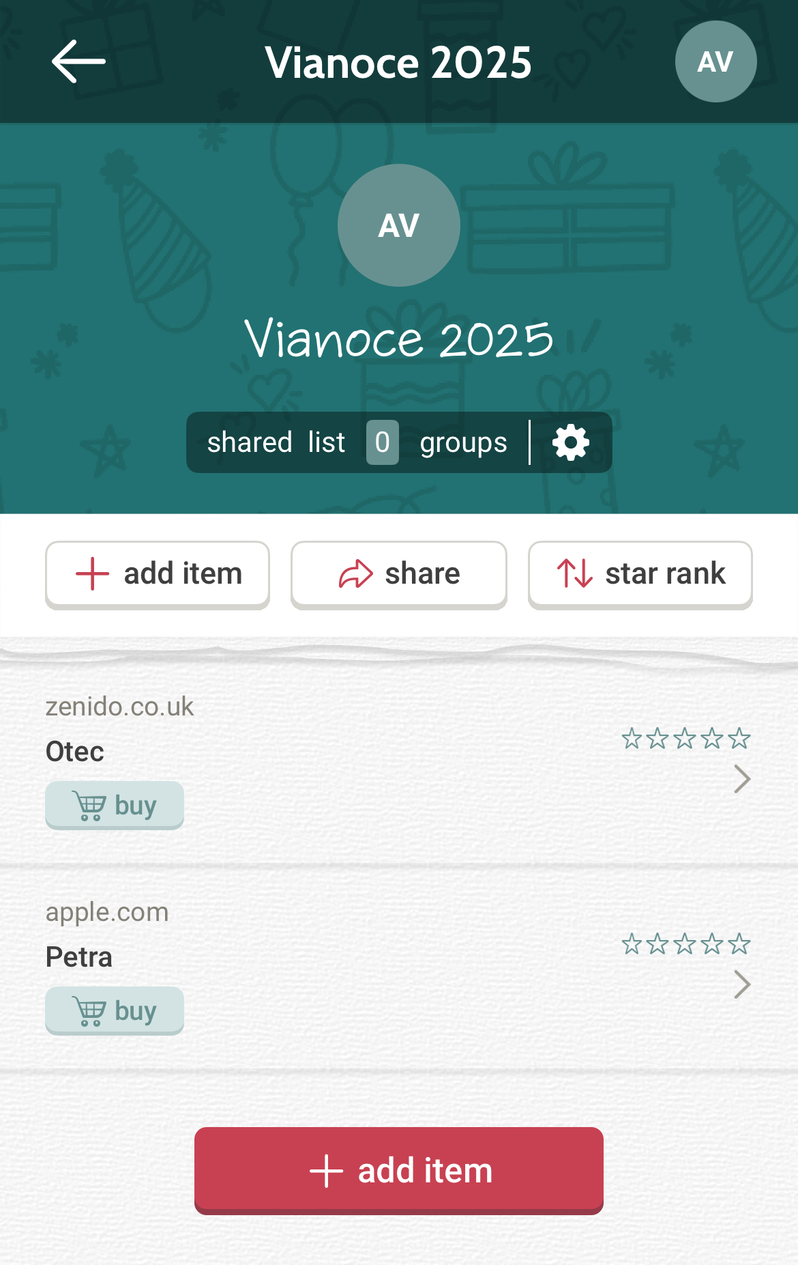Image resolution: width=798 pixels, height=1265 pixels.
Task: Open the zenido.co.uk link
Action: click(x=119, y=707)
